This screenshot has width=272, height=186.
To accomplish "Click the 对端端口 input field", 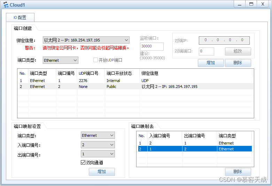I will [x=207, y=51].
